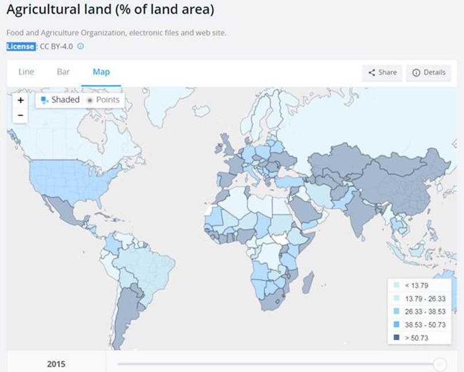Switch to the Bar chart tab
Viewport: 464px width, 372px height.
[x=63, y=72]
